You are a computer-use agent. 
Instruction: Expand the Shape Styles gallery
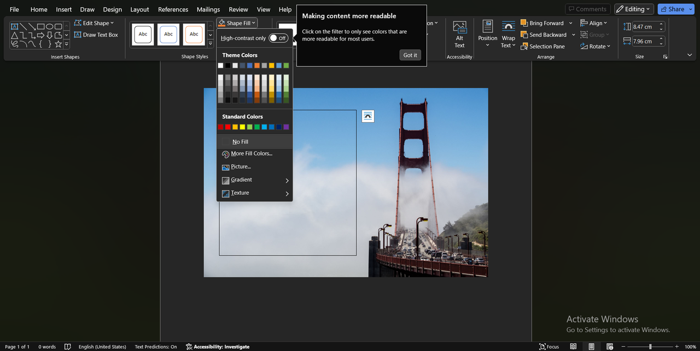pos(211,44)
